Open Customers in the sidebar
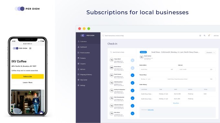This screenshot has width=220, height=123. click(x=82, y=42)
